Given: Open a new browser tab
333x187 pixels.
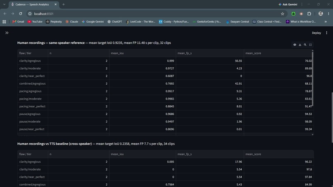Looking at the screenshot, I should point(64,5).
